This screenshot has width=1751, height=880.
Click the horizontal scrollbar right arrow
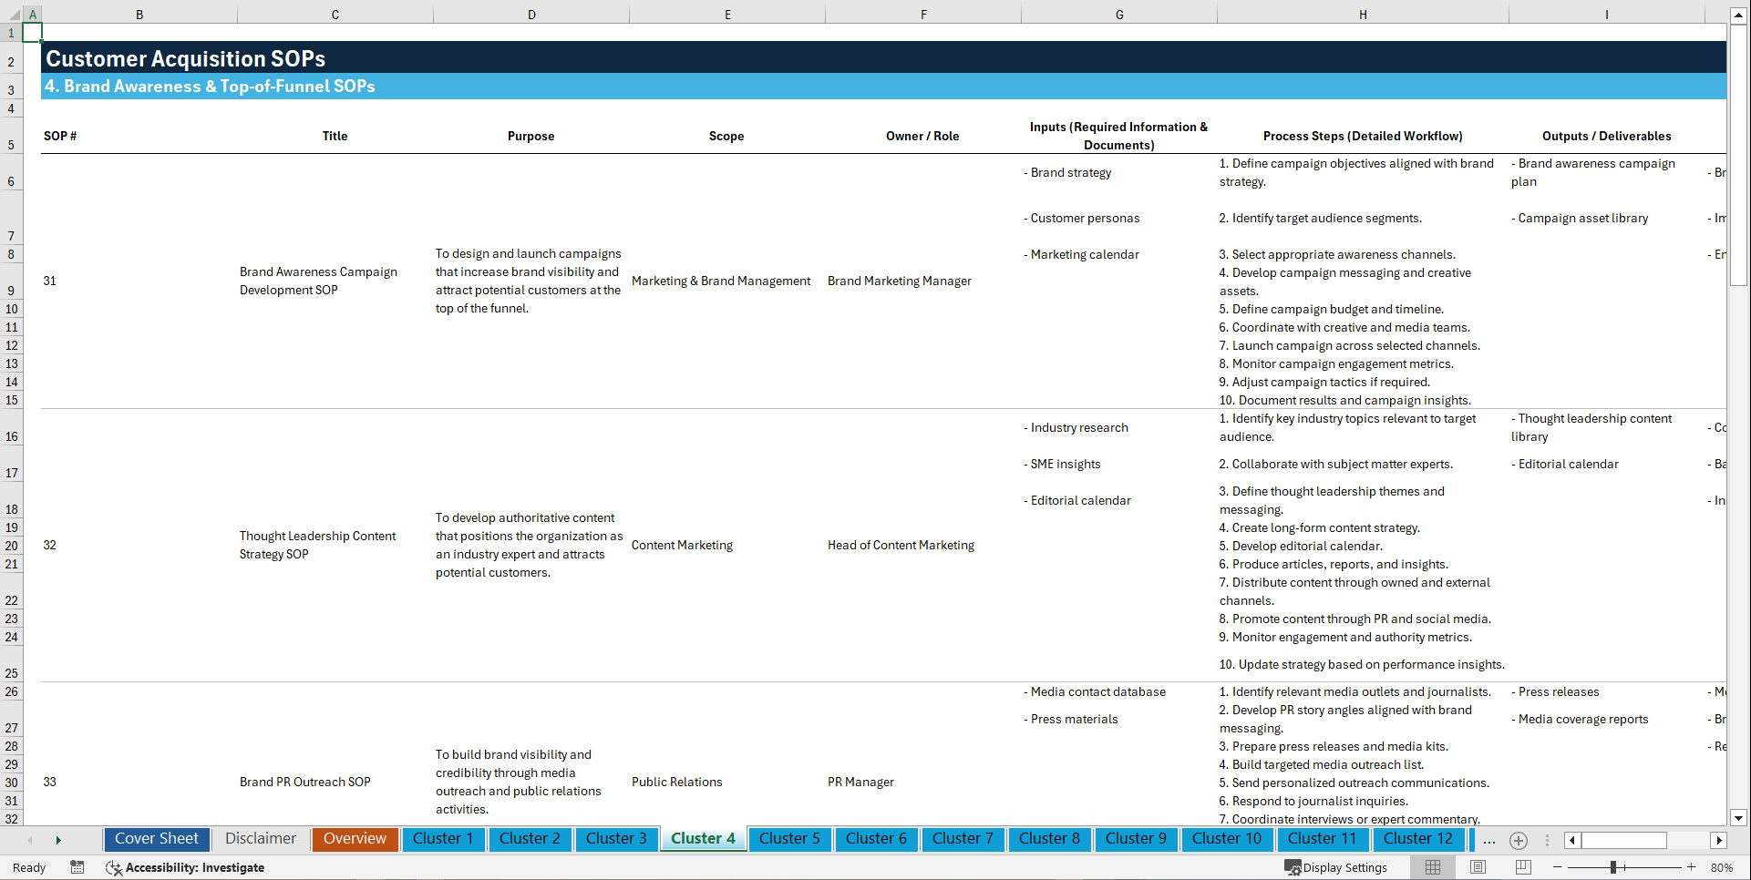1719,840
